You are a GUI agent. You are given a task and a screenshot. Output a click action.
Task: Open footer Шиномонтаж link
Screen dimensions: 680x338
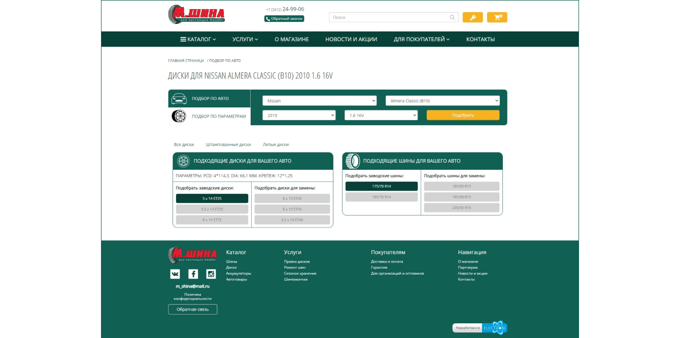[296, 279]
